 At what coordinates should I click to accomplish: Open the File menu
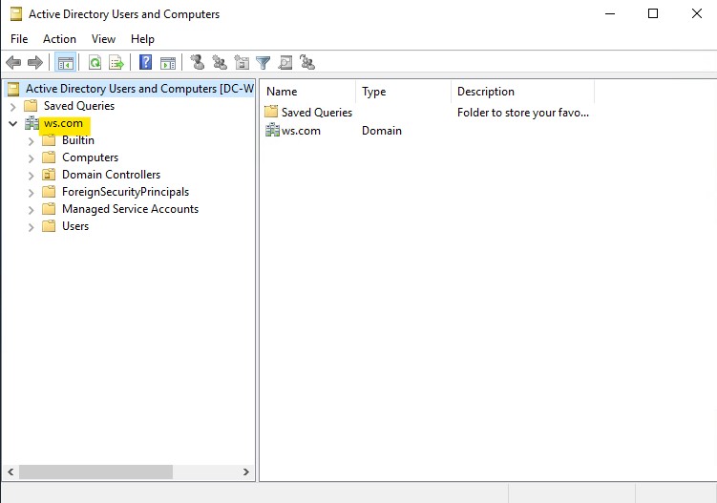coord(19,39)
